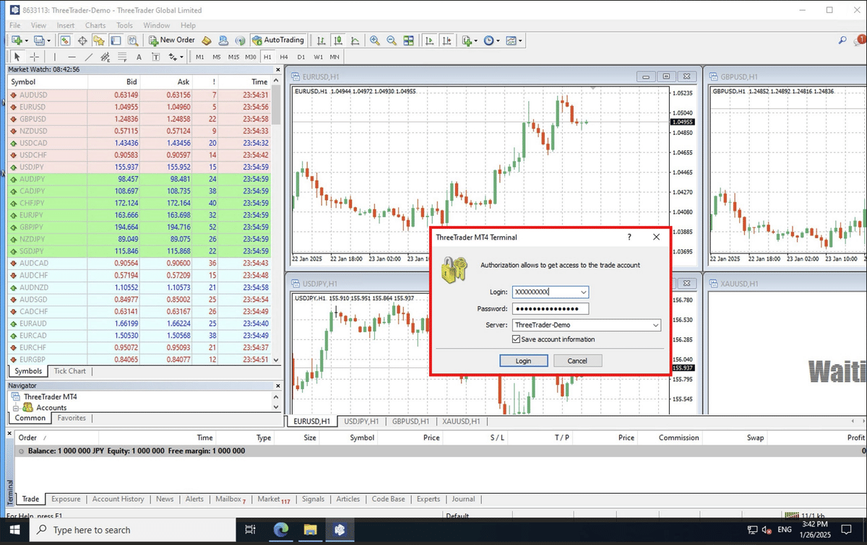Select the Equidistant Channel tool

105,56
